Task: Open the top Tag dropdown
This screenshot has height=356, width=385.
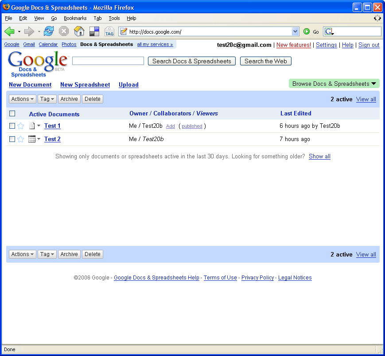Action: pyautogui.click(x=47, y=99)
